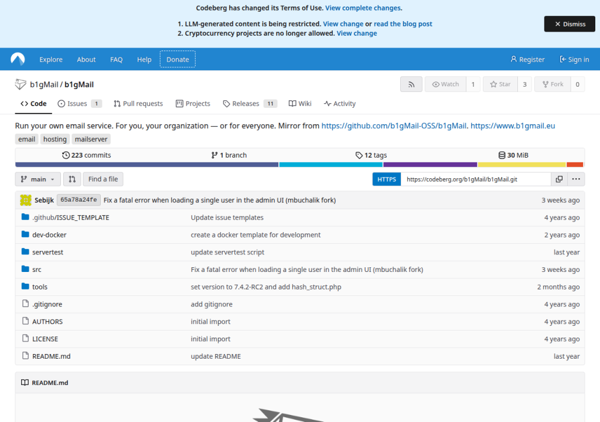Click the .github/ISSUE_TEMPLATE folder icon

click(25, 217)
